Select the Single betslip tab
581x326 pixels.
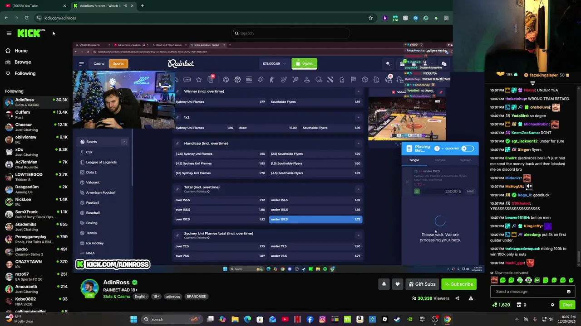point(414,160)
